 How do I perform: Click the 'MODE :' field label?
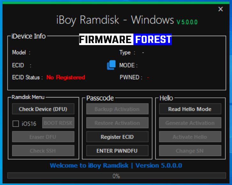(128, 65)
